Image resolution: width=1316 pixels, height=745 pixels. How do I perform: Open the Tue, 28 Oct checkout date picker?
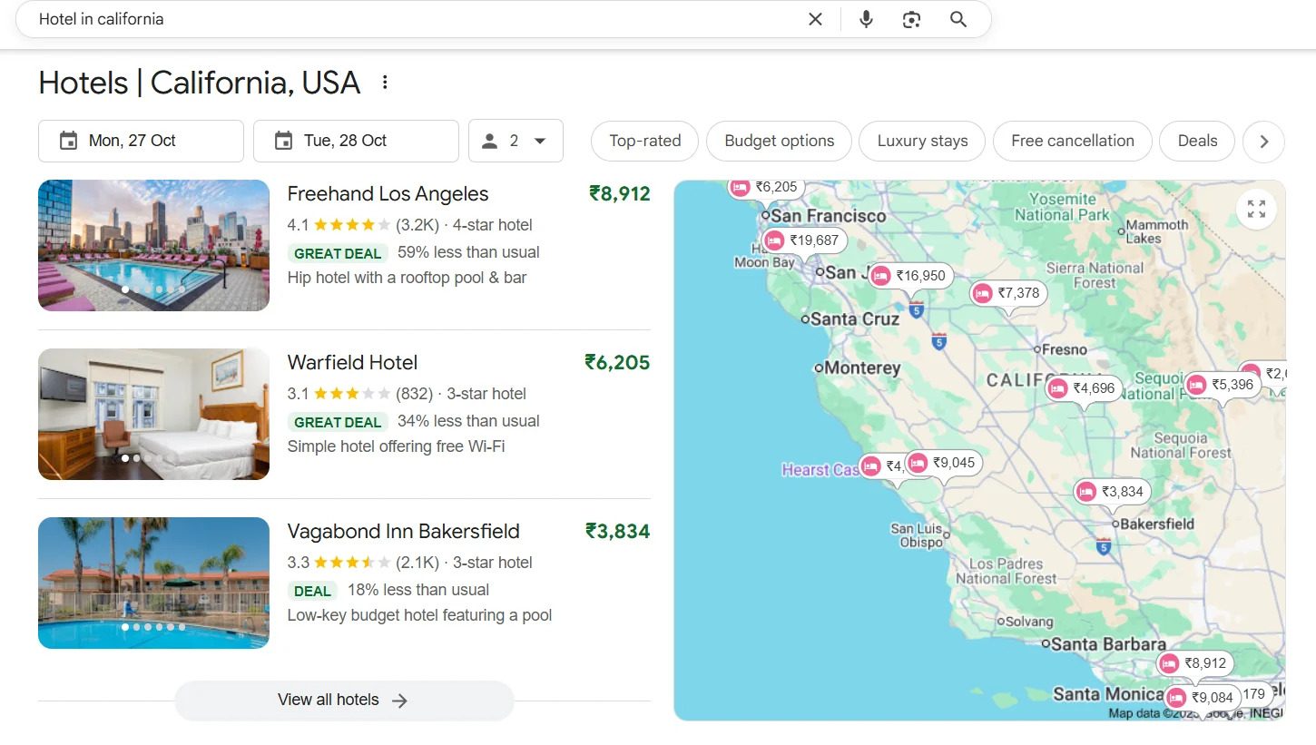(355, 141)
